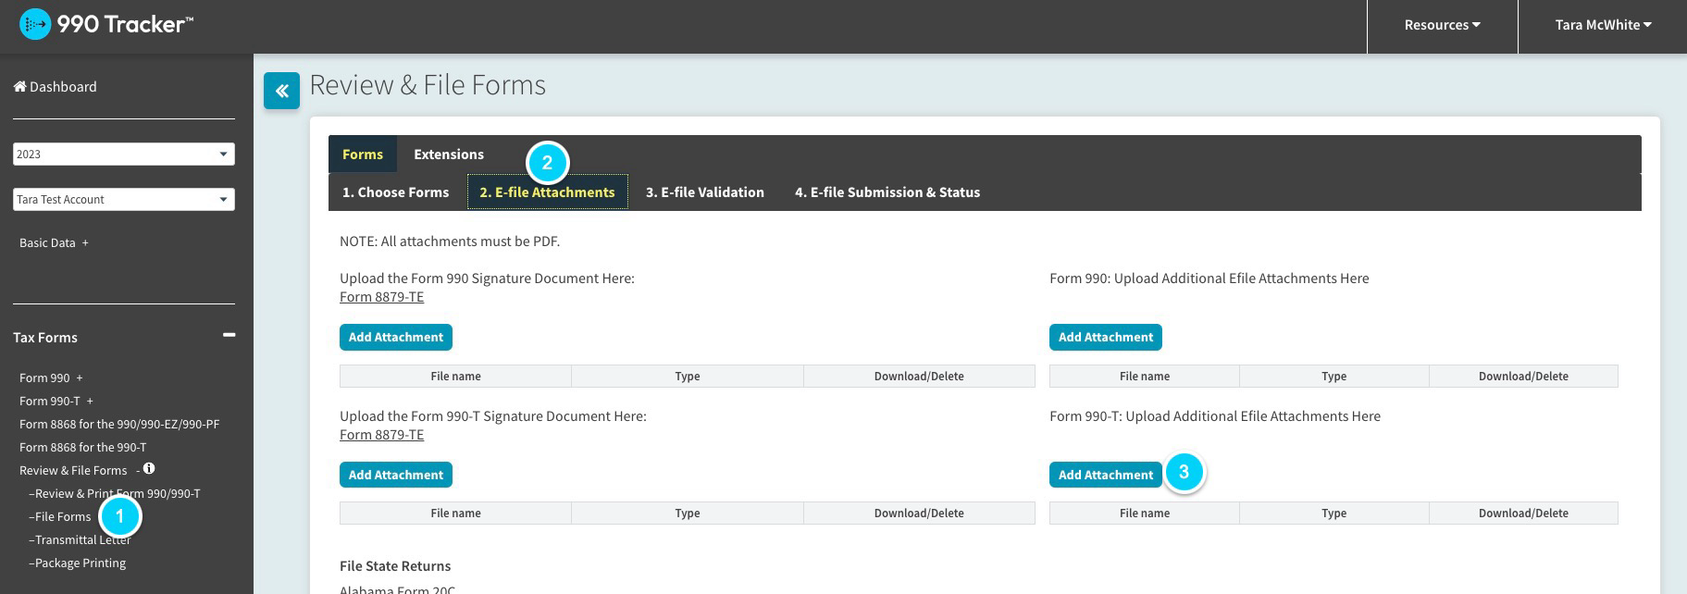Open Form 8879-TE link under Form 990-T
1687x594 pixels.
pos(381,435)
